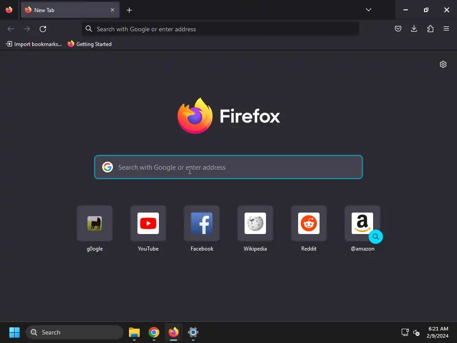Open new tab personalize gear
This screenshot has width=457, height=343.
pos(443,64)
